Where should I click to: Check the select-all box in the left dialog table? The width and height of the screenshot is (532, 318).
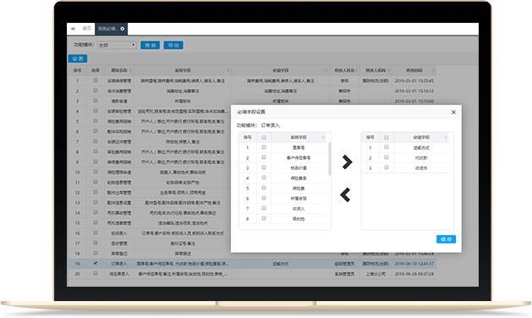(x=264, y=138)
